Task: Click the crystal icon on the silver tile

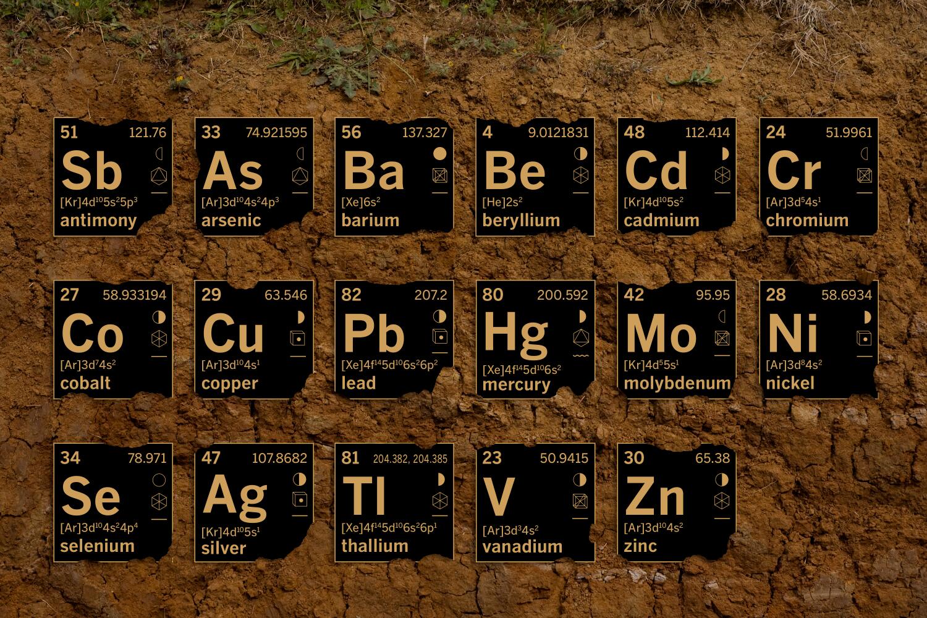Action: (299, 500)
